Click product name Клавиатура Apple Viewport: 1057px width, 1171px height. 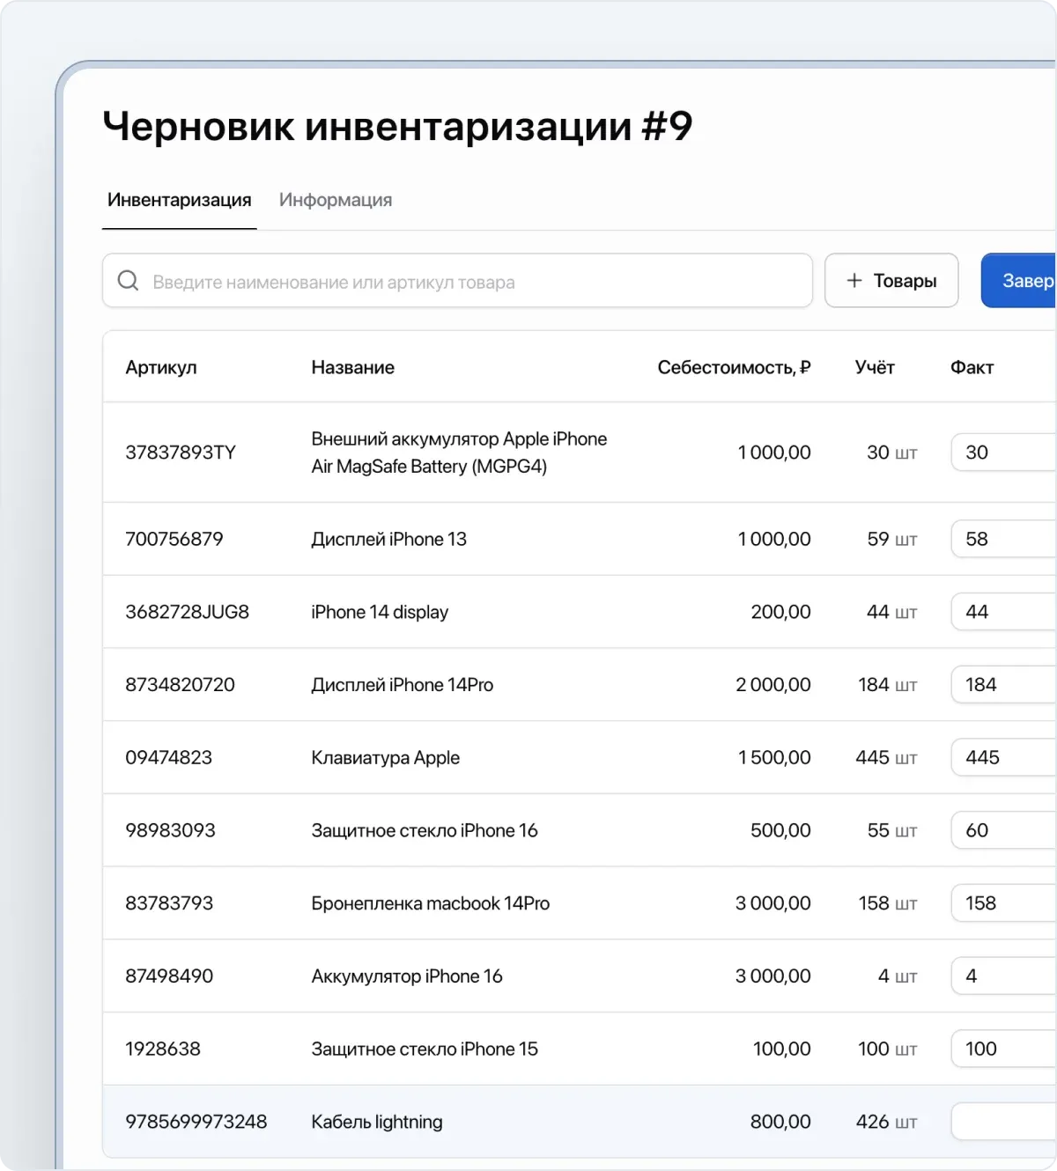tap(385, 757)
